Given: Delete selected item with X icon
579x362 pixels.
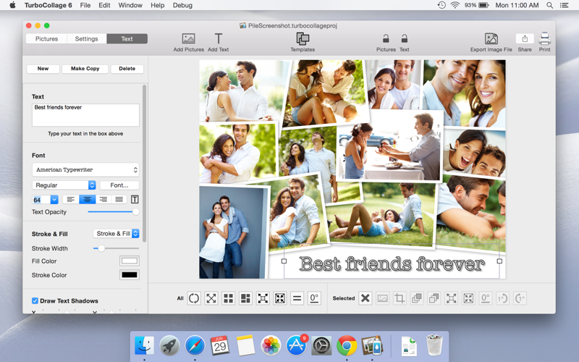Looking at the screenshot, I should point(365,298).
